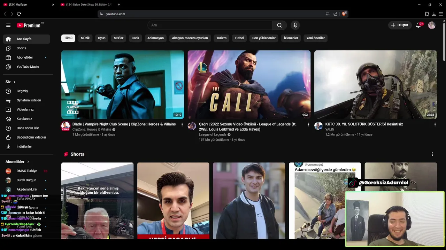Reload the page in the browser

[x=19, y=14]
